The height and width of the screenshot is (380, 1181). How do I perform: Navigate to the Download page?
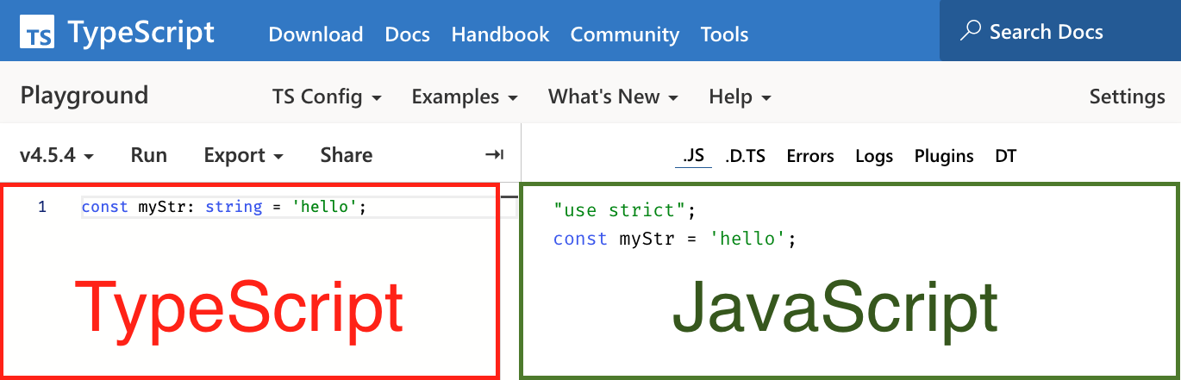tap(316, 34)
